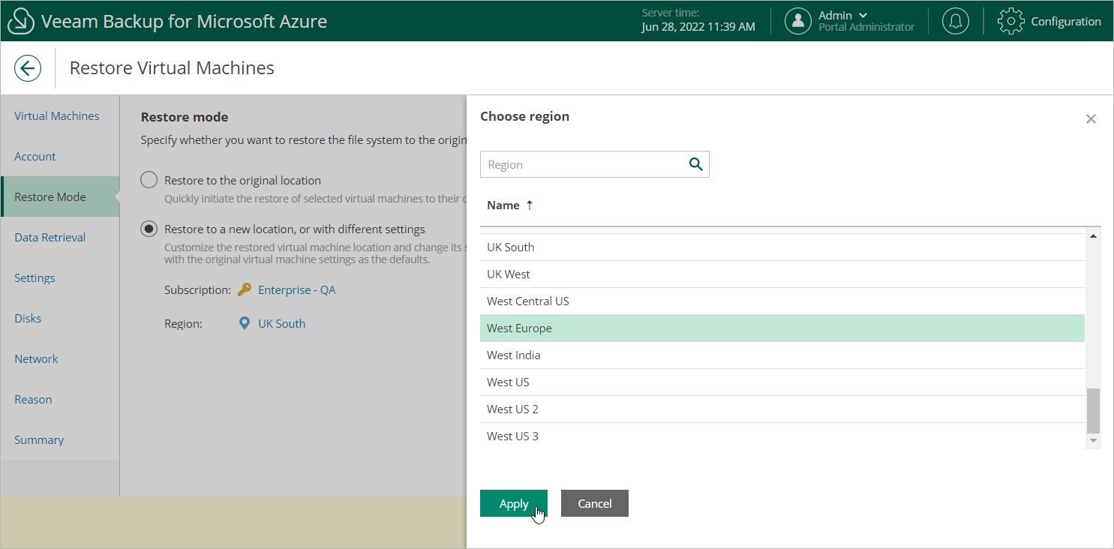Expand the Admin account dropdown
Image resolution: width=1114 pixels, height=549 pixels.
(x=863, y=15)
